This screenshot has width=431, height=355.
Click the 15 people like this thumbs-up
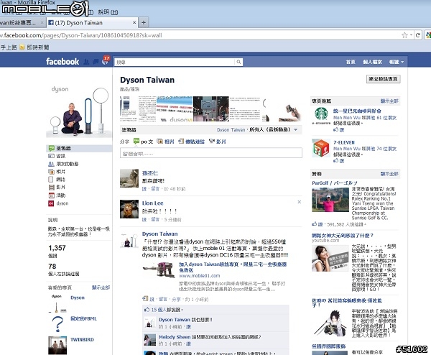[147, 309]
